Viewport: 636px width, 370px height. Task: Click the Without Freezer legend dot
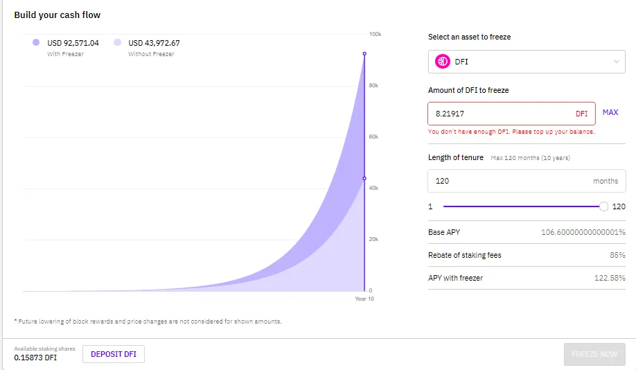click(117, 42)
